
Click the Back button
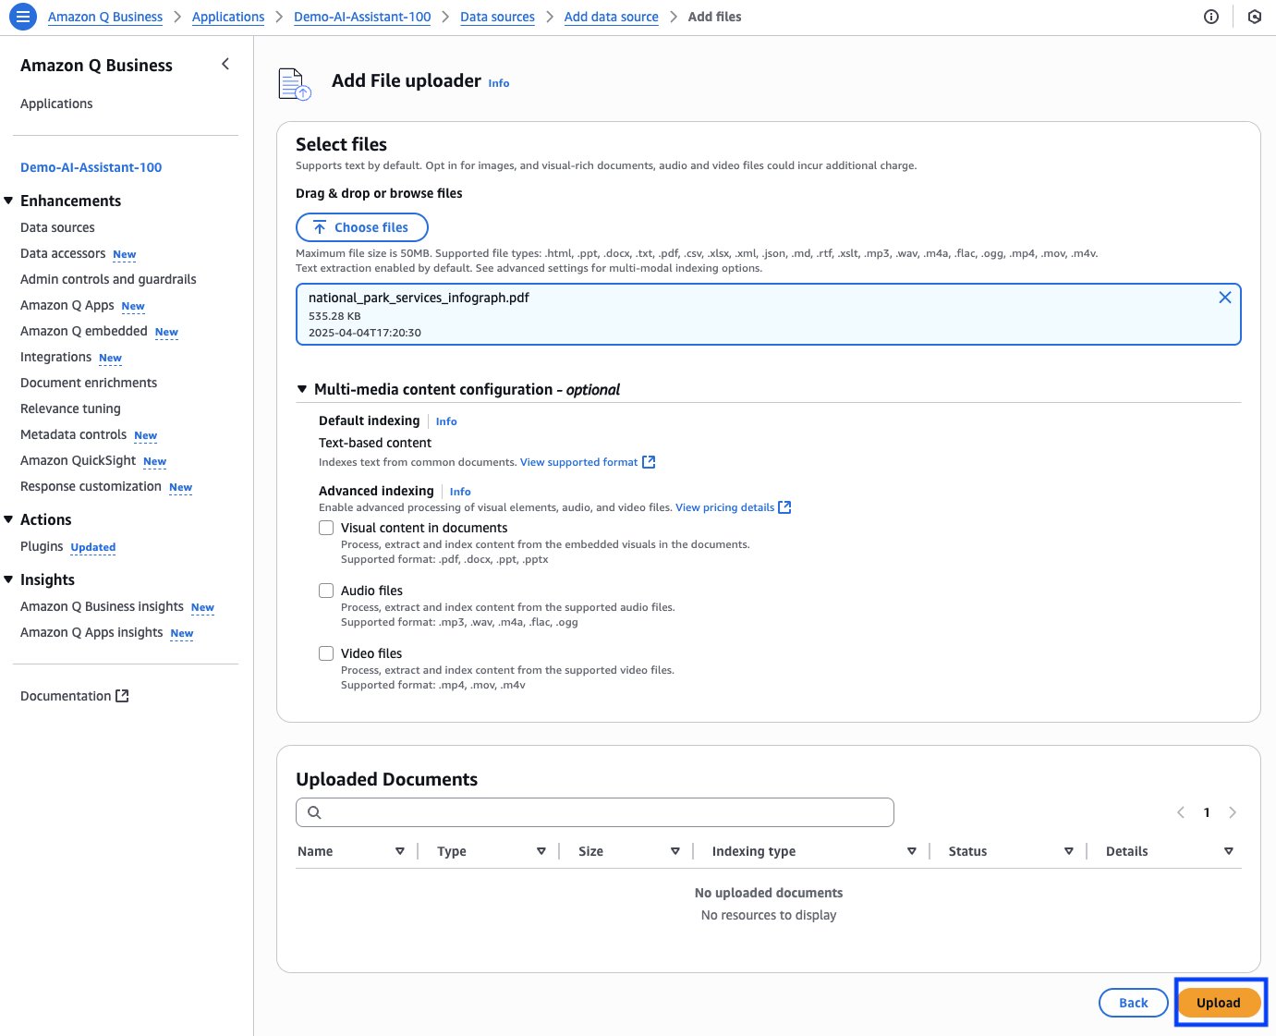(x=1134, y=1003)
